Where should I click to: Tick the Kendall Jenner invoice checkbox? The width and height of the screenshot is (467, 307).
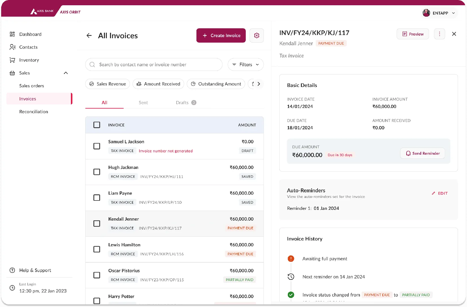[x=97, y=224]
